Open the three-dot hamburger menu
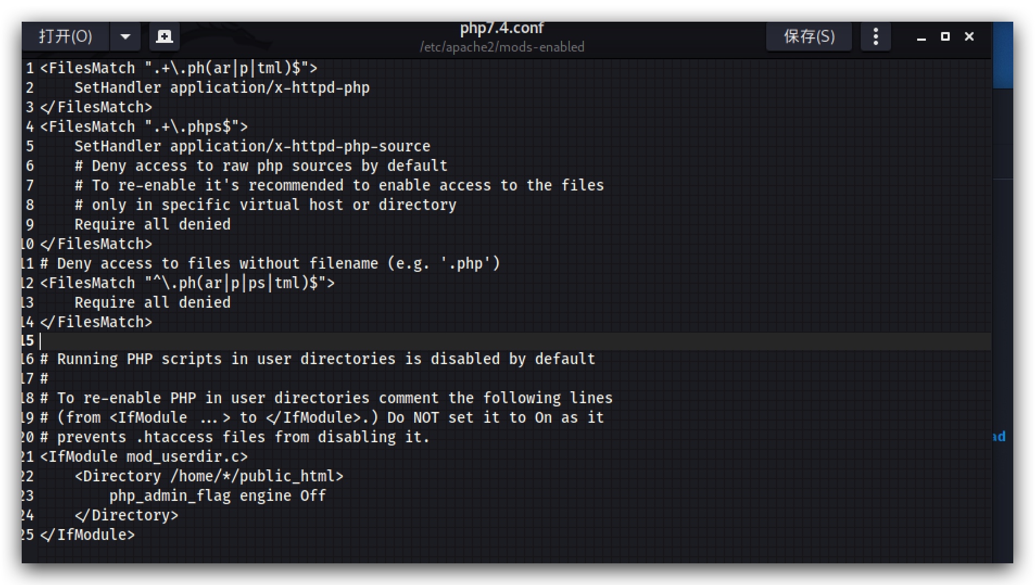1035x585 pixels. tap(876, 36)
